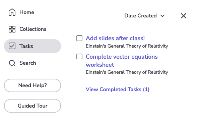Expand View Completed Tasks (1)
This screenshot has height=121, width=199.
tap(118, 89)
